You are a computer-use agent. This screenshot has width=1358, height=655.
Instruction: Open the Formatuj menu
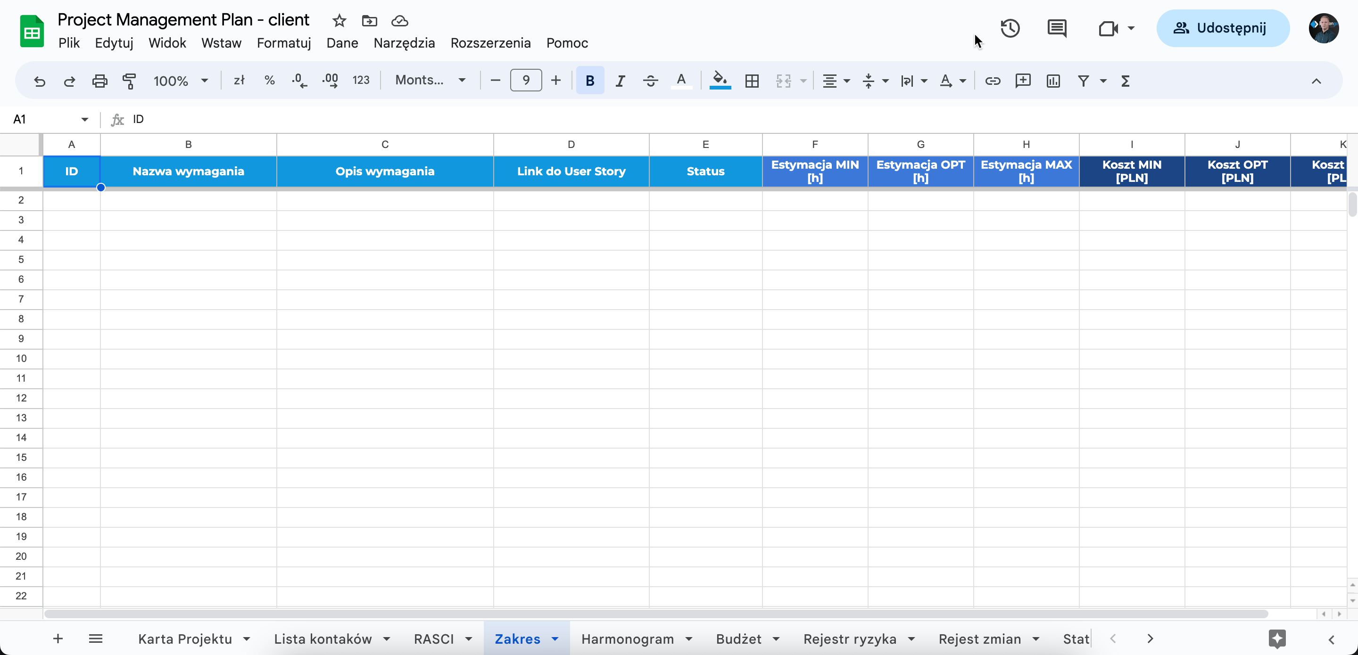point(283,43)
